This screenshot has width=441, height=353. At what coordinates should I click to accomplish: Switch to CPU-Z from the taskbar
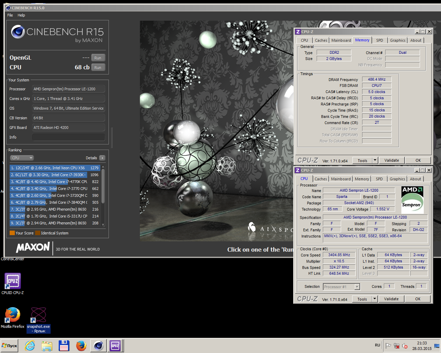pyautogui.click(x=115, y=345)
